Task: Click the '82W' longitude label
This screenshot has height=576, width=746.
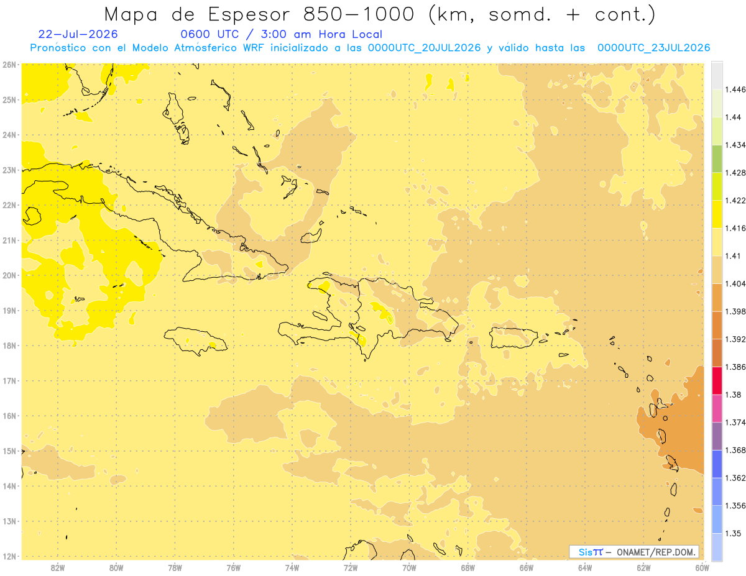Action: [57, 567]
